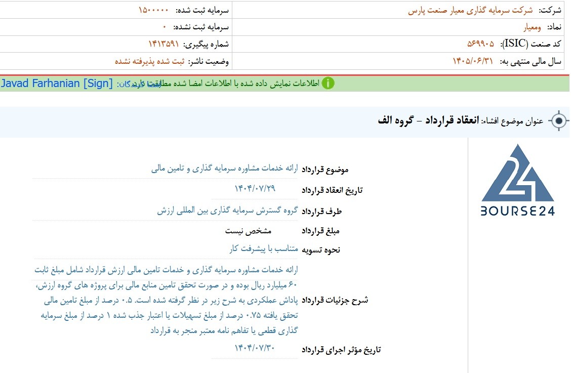Viewport: 571px width, 373px height.
Task: Select the settlement method "متناسب با پیشرفت کار"
Action: 264,249
